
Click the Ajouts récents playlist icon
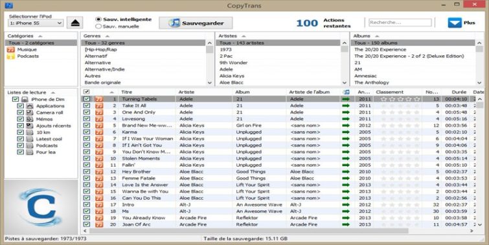pos(30,126)
